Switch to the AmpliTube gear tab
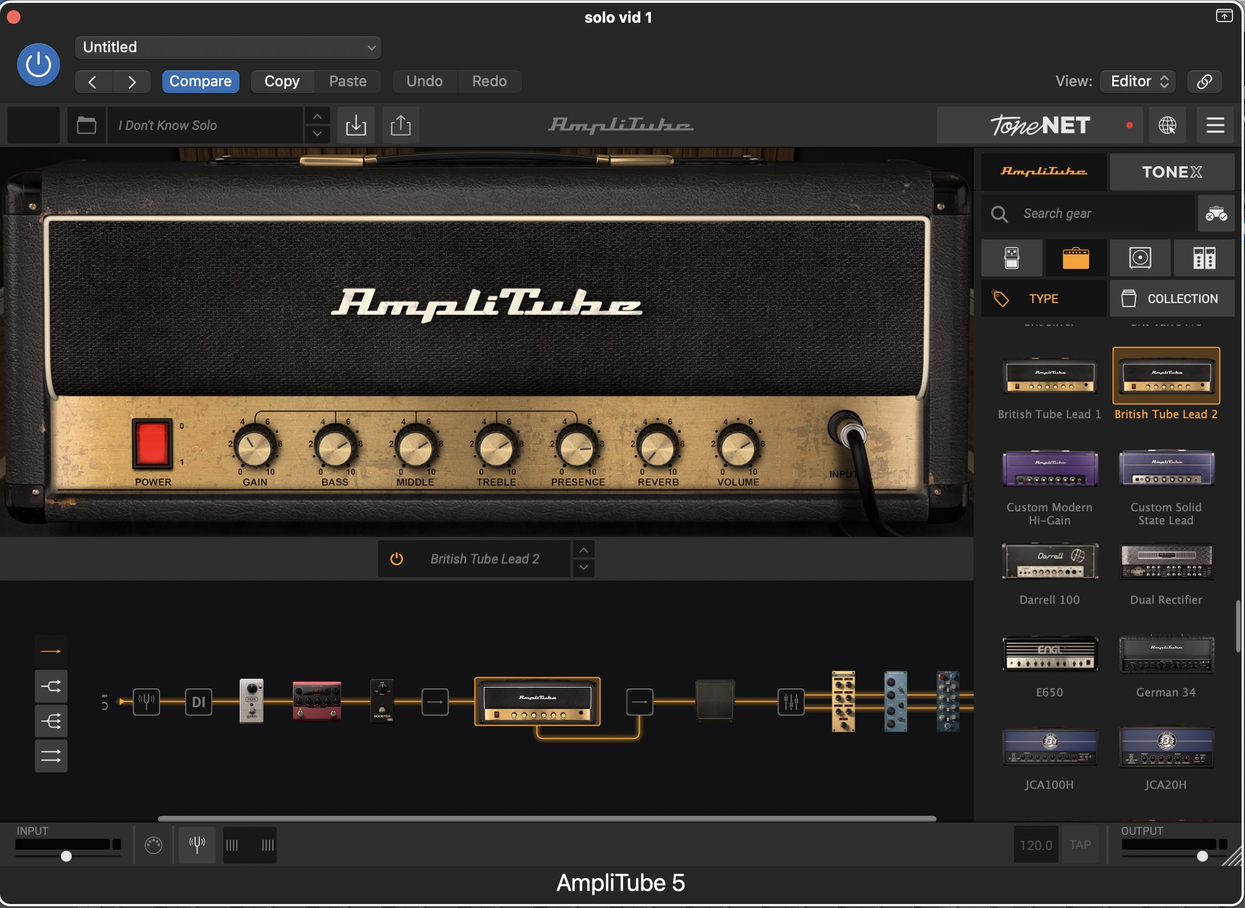1245x908 pixels. (x=1044, y=171)
